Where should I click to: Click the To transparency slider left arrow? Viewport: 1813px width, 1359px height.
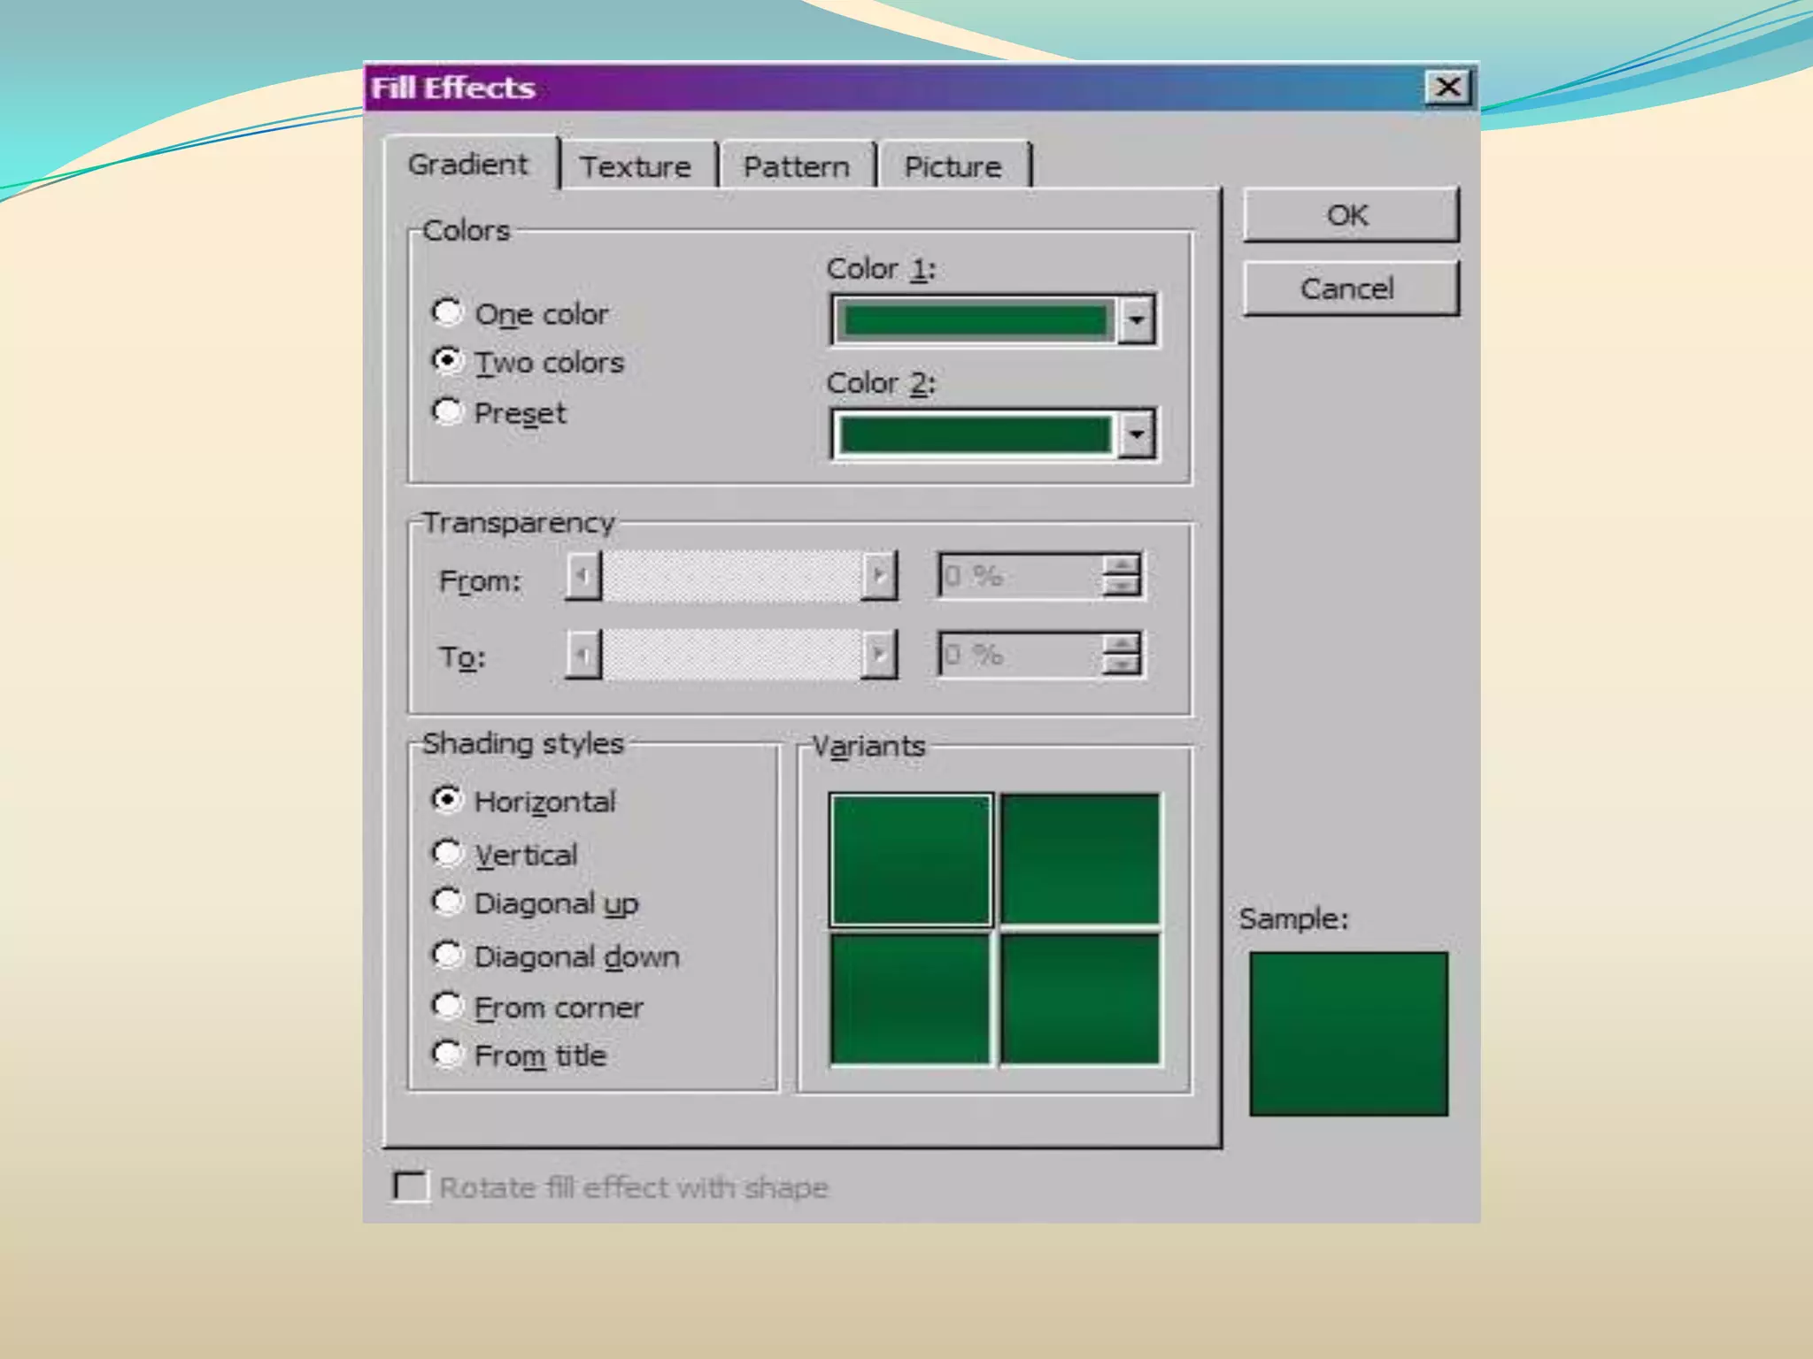point(582,655)
